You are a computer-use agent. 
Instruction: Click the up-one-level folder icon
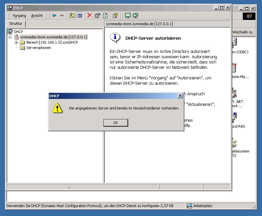(72, 16)
